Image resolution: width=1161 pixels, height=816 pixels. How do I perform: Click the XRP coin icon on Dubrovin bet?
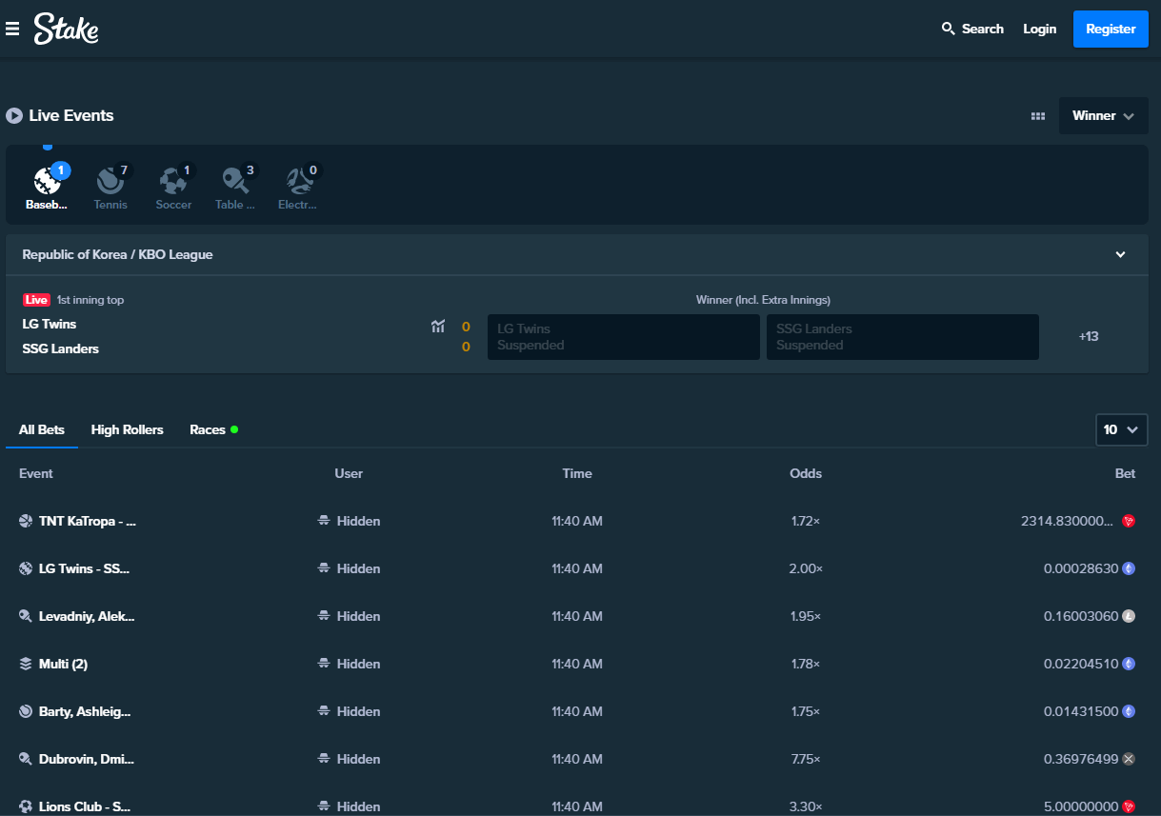[1129, 759]
